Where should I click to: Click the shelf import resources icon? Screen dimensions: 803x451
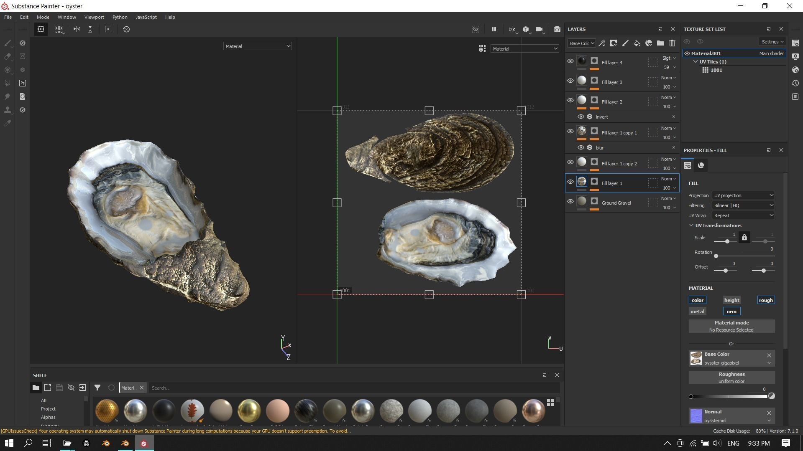pos(83,388)
